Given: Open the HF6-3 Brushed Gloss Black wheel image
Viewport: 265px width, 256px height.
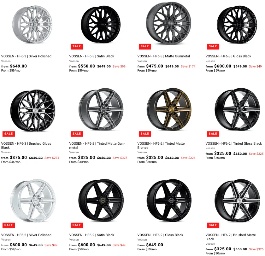Looking at the screenshot, I should [x=33, y=111].
